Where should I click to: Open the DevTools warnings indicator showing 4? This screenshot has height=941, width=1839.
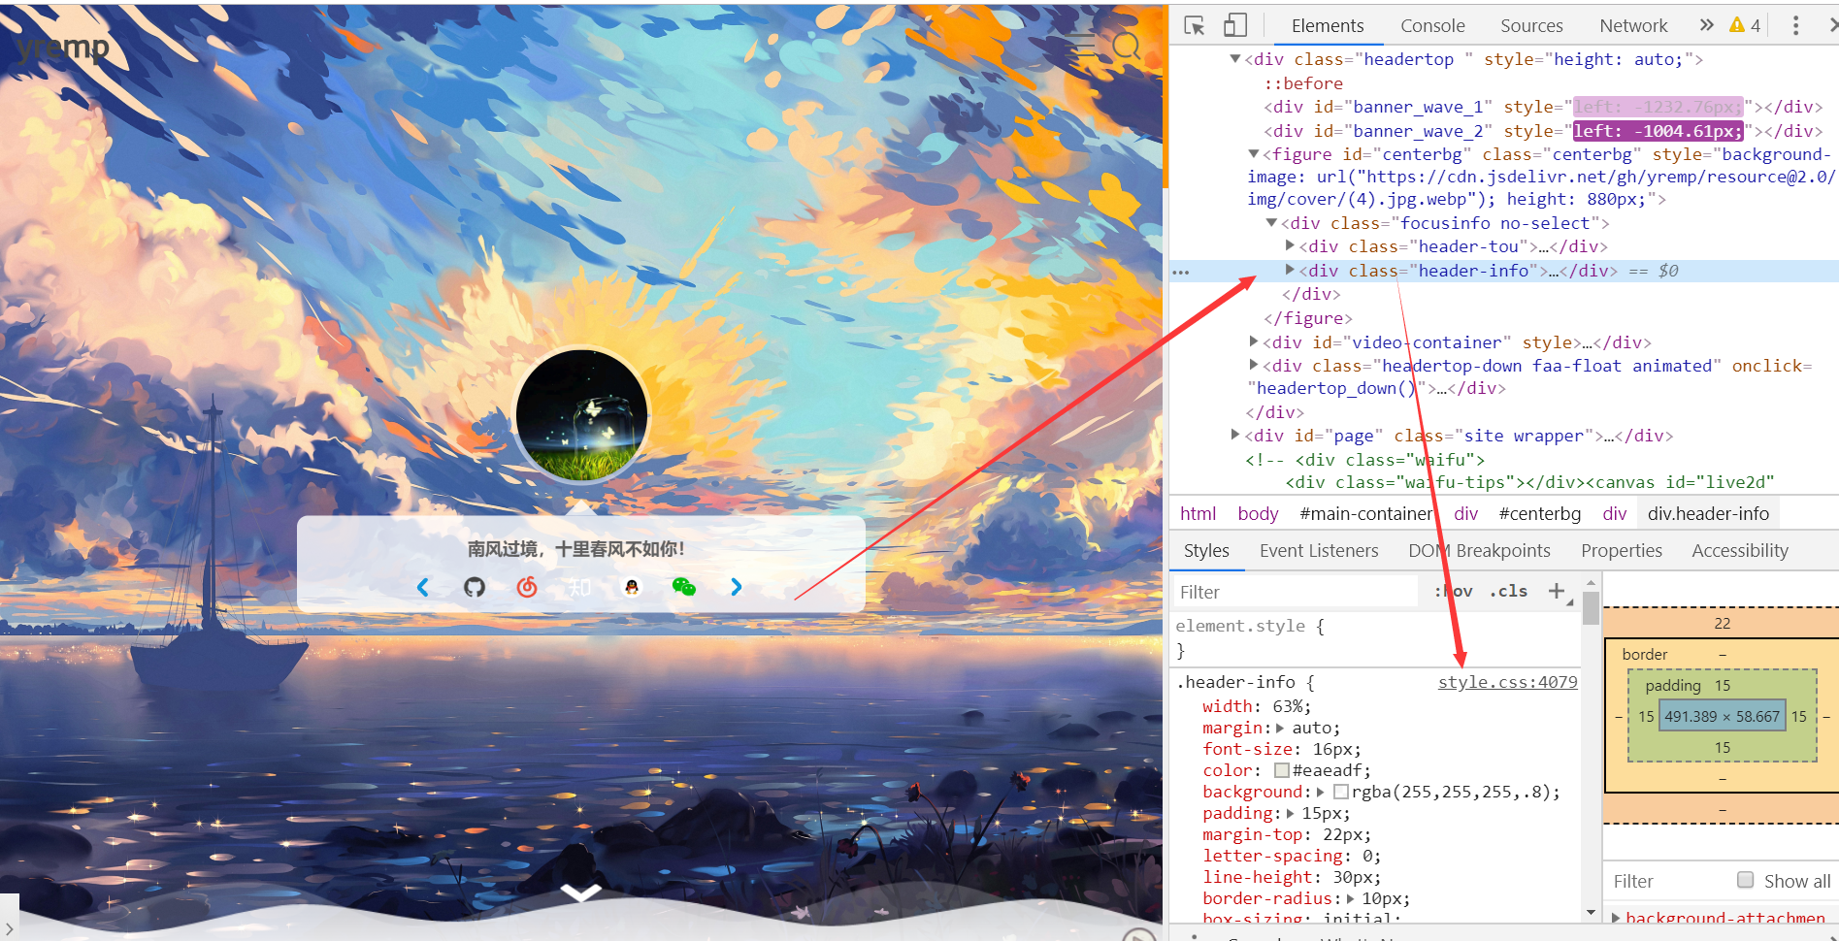[1745, 26]
